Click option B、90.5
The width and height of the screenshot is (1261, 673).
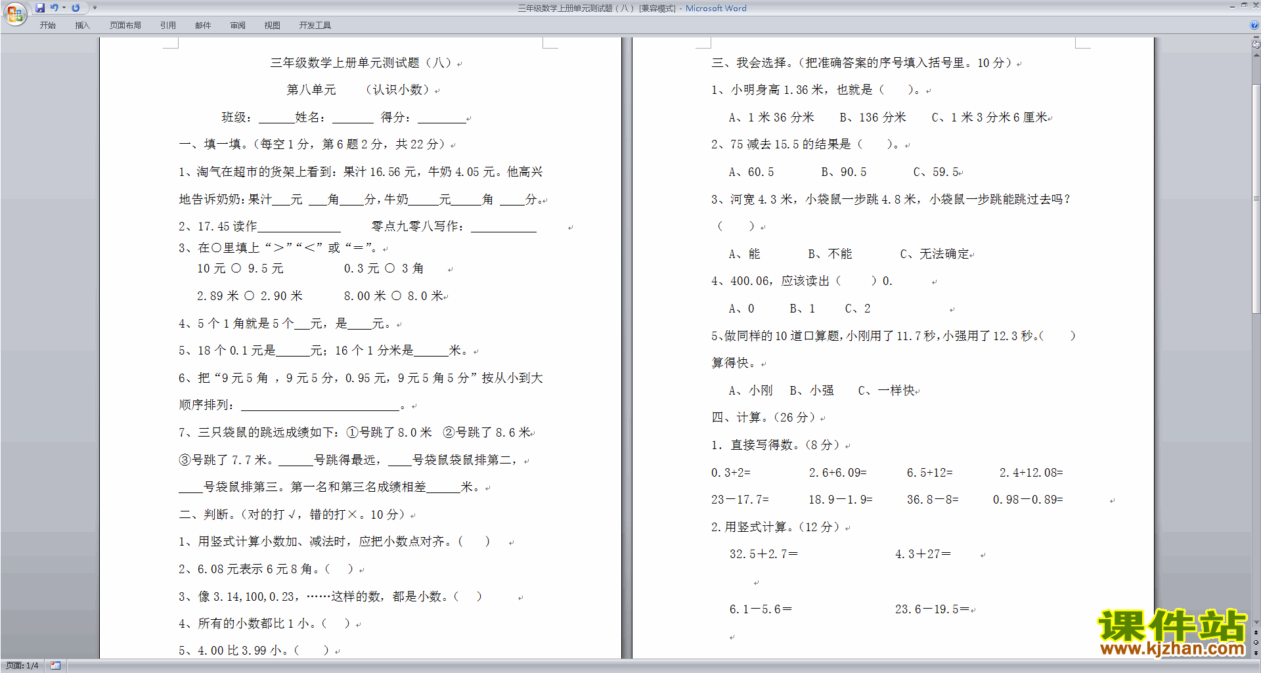tap(844, 172)
